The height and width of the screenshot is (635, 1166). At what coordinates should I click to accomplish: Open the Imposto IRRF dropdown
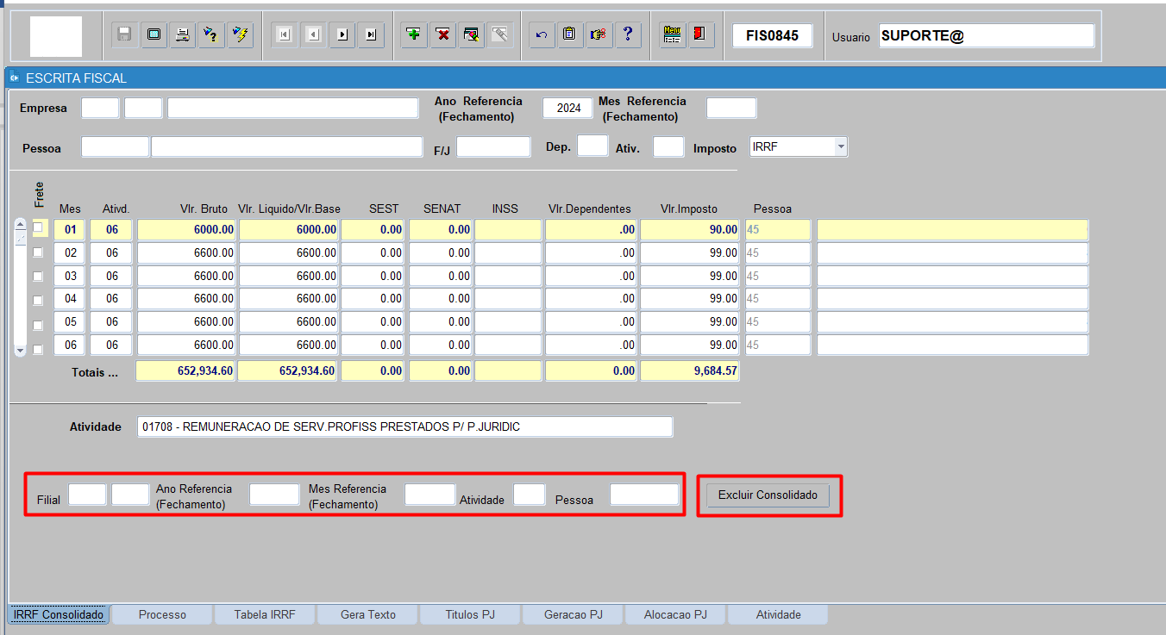pyautogui.click(x=841, y=147)
